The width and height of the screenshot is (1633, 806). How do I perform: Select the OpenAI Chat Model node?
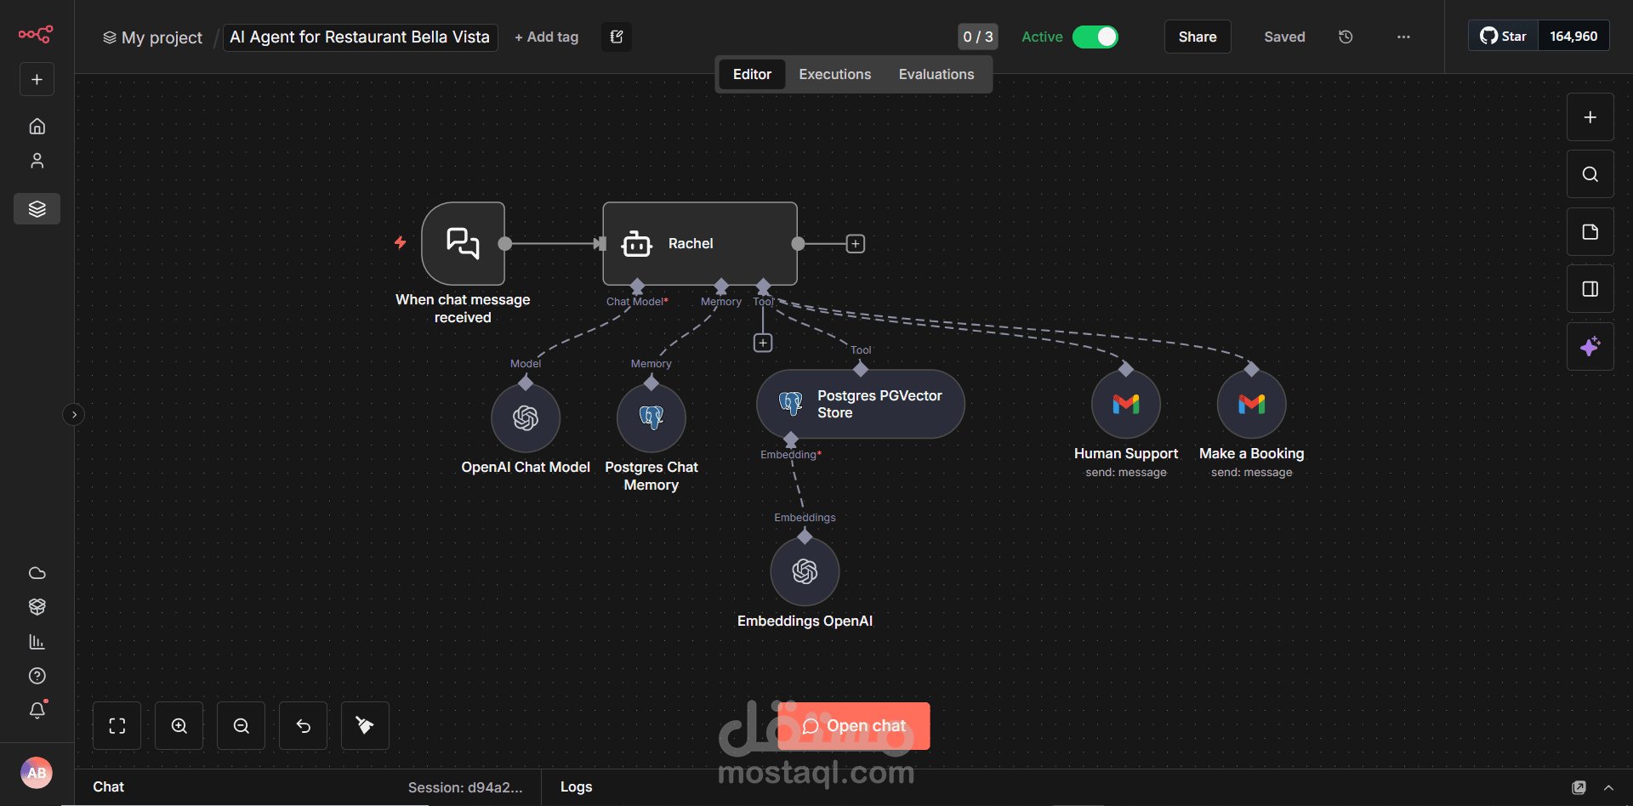click(x=526, y=417)
